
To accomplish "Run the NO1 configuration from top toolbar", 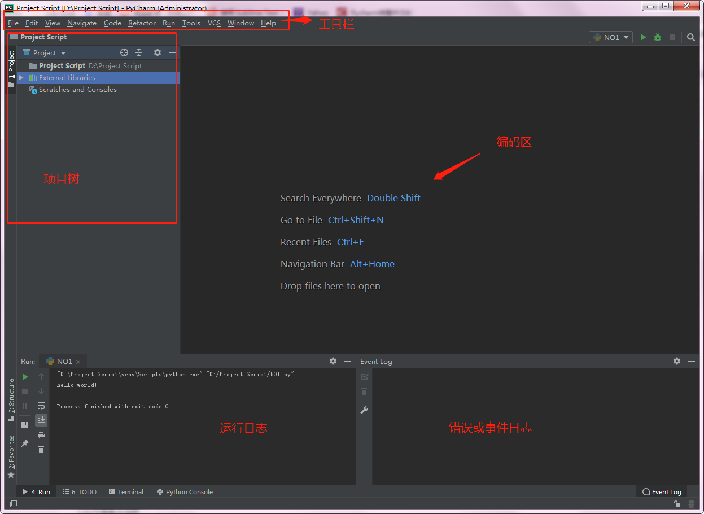I will tap(643, 37).
